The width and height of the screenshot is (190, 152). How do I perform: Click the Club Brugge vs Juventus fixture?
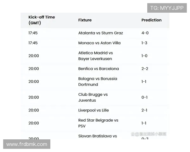(x=93, y=97)
